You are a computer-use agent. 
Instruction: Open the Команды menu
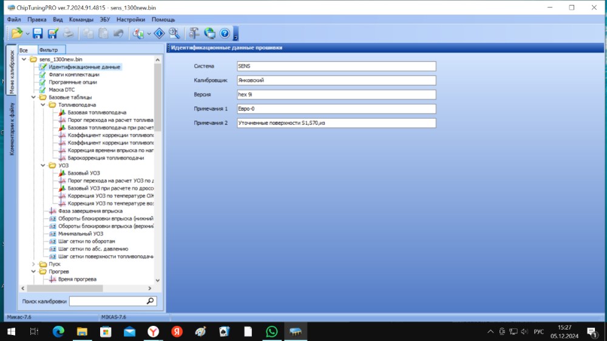click(81, 19)
